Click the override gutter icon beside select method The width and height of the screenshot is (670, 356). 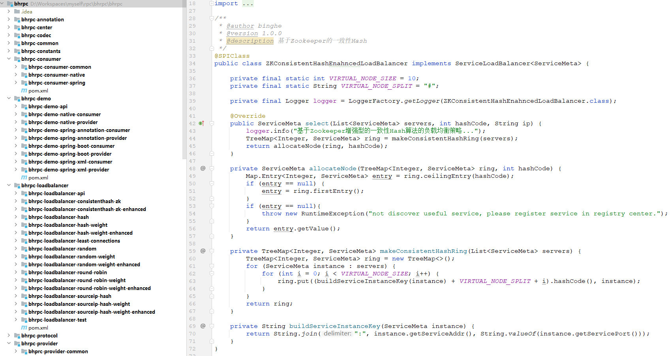(201, 123)
